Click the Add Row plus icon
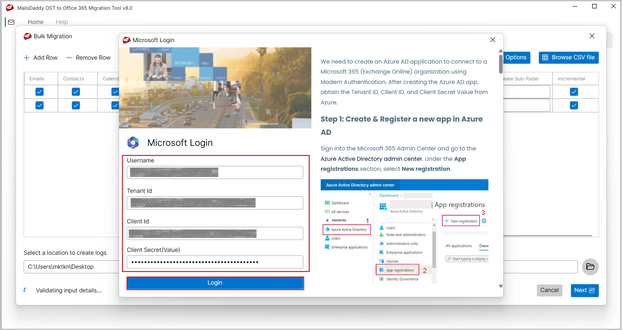Viewport: 622px width, 330px height. coord(27,58)
